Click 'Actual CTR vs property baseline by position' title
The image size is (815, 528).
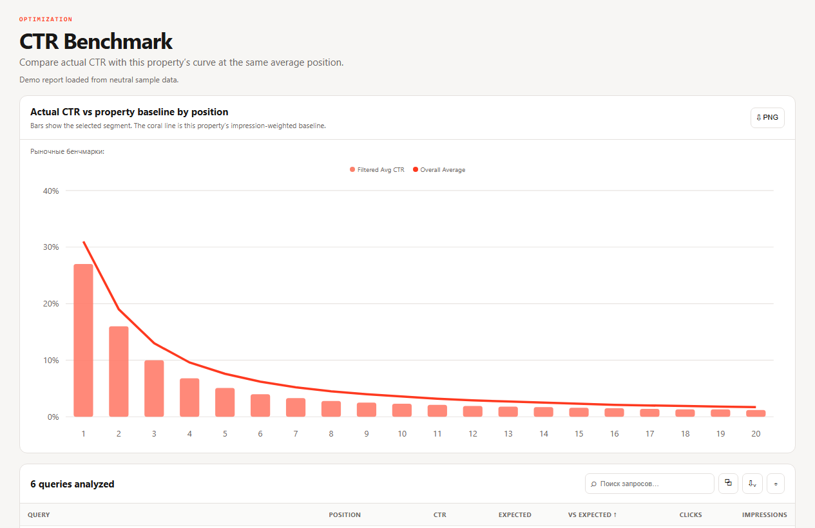point(129,112)
